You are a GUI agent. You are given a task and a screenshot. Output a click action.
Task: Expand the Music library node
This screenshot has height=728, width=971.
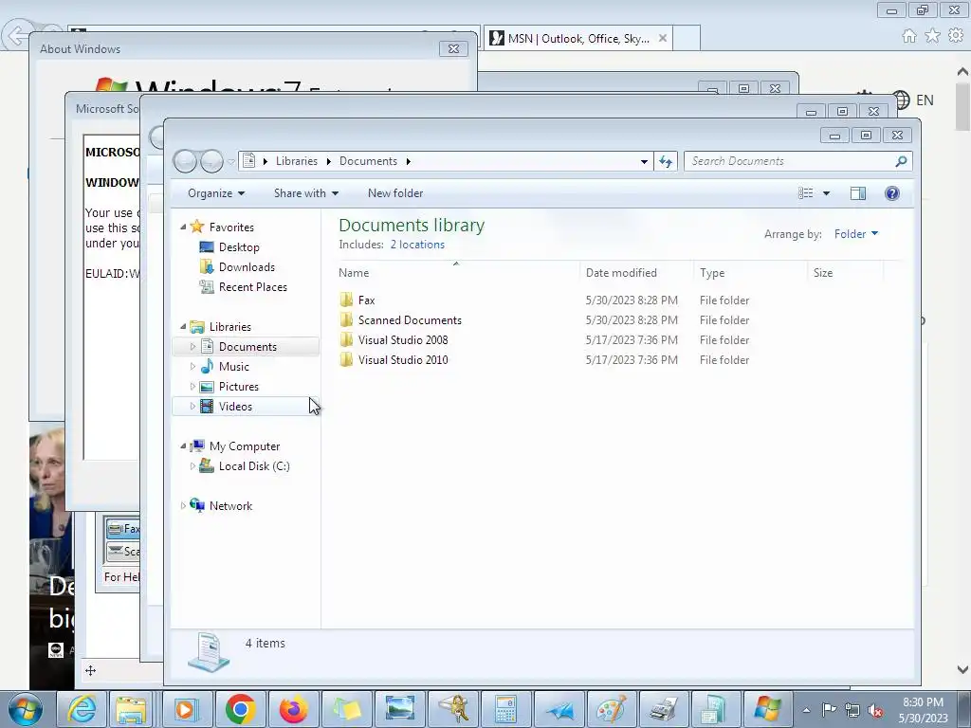point(192,367)
